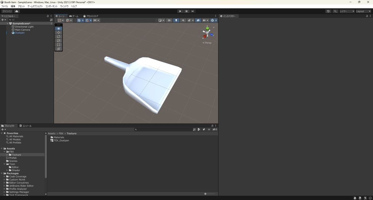Click the Hierarchy search-mode icon
Viewport: 373px width, 200px height.
click(51, 20)
